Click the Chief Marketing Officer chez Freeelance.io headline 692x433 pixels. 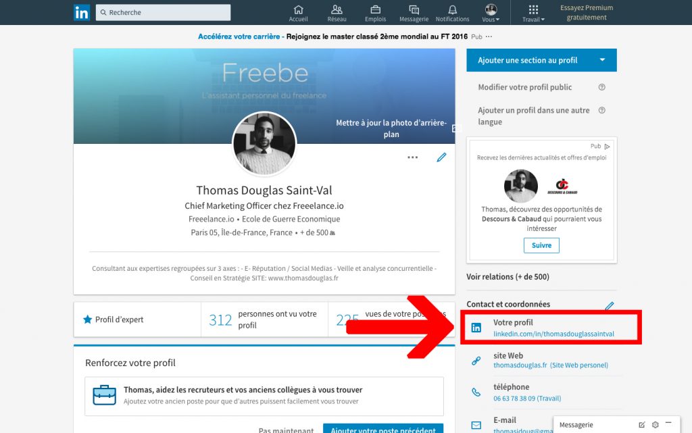264,205
